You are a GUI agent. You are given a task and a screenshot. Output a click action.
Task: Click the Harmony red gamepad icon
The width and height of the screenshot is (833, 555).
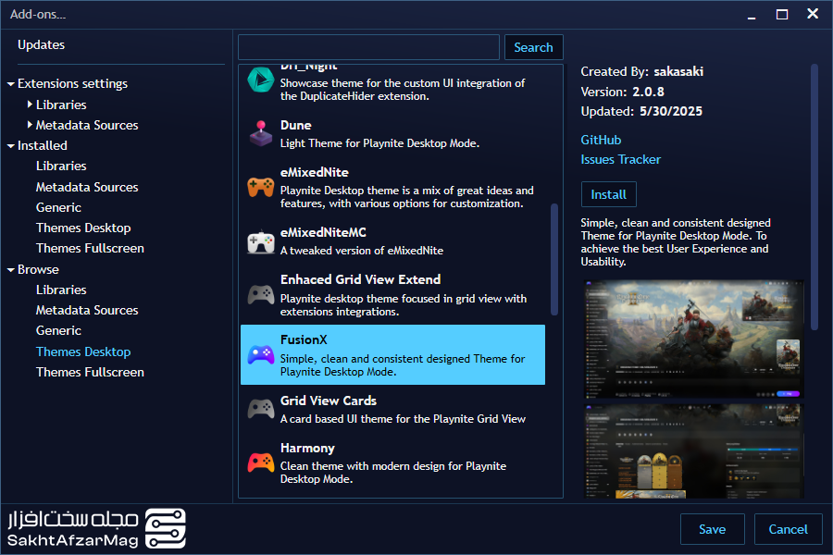coord(261,462)
